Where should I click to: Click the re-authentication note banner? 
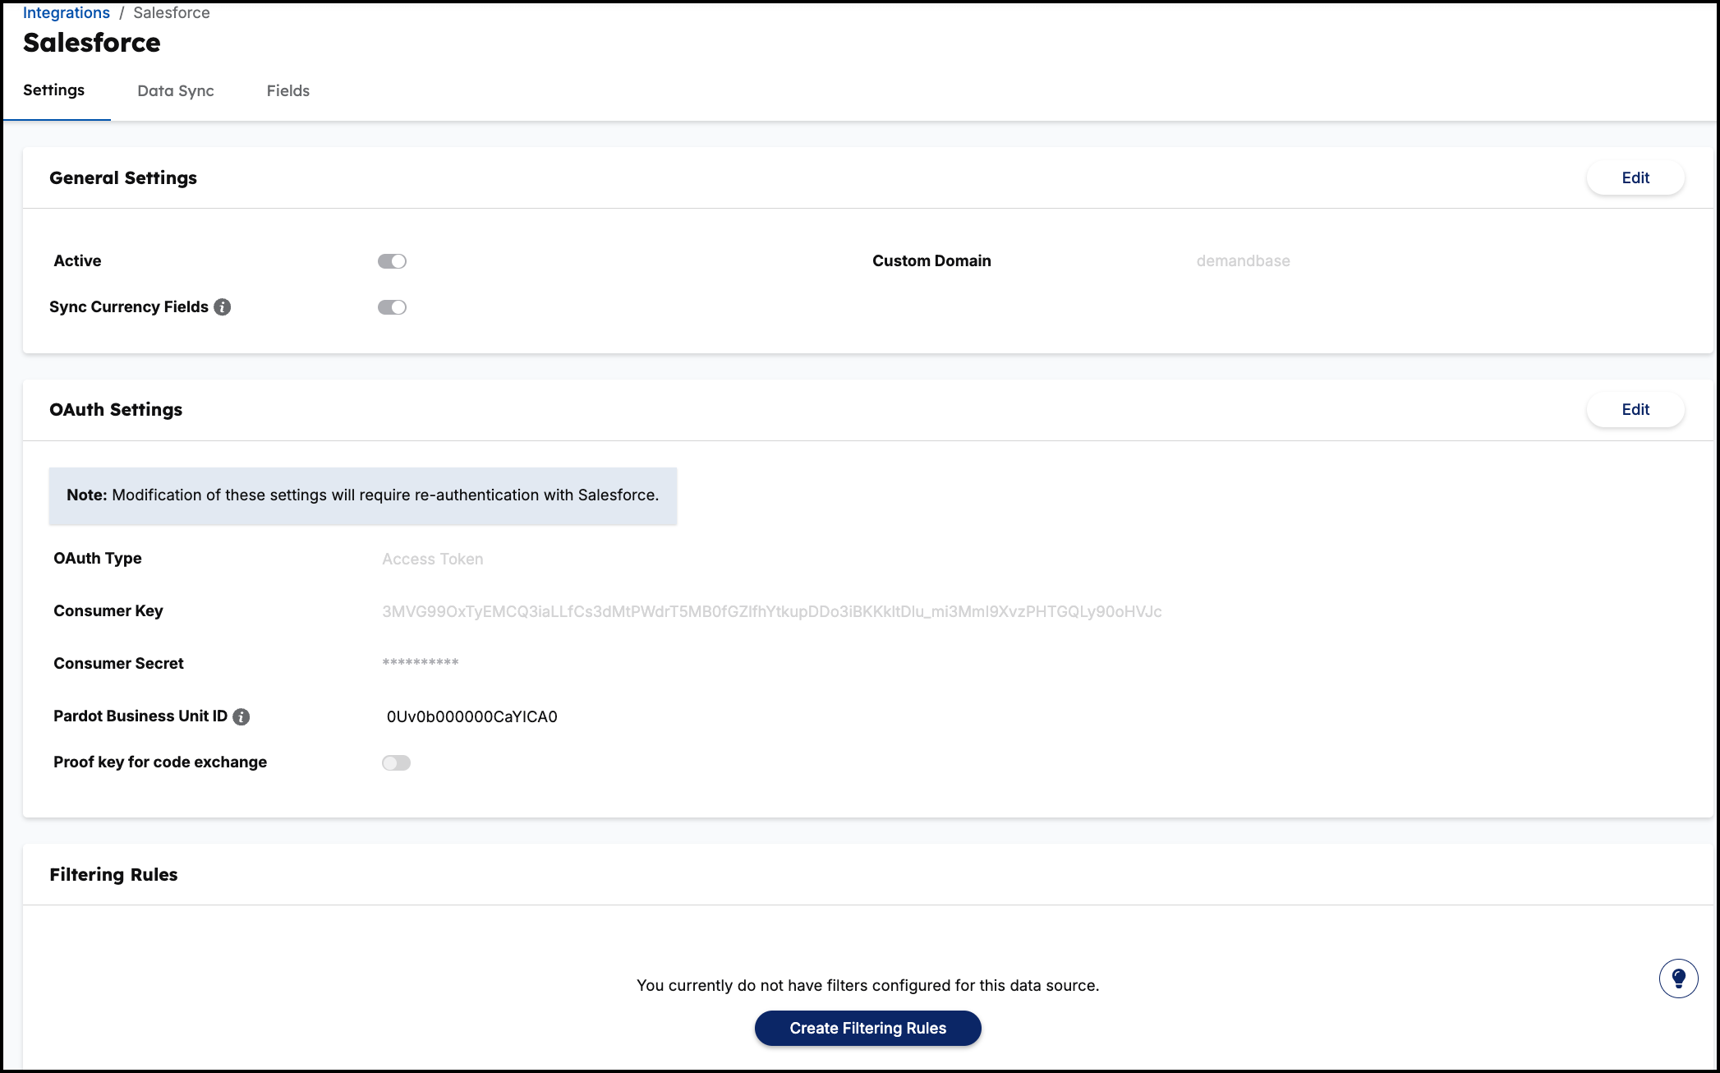363,495
